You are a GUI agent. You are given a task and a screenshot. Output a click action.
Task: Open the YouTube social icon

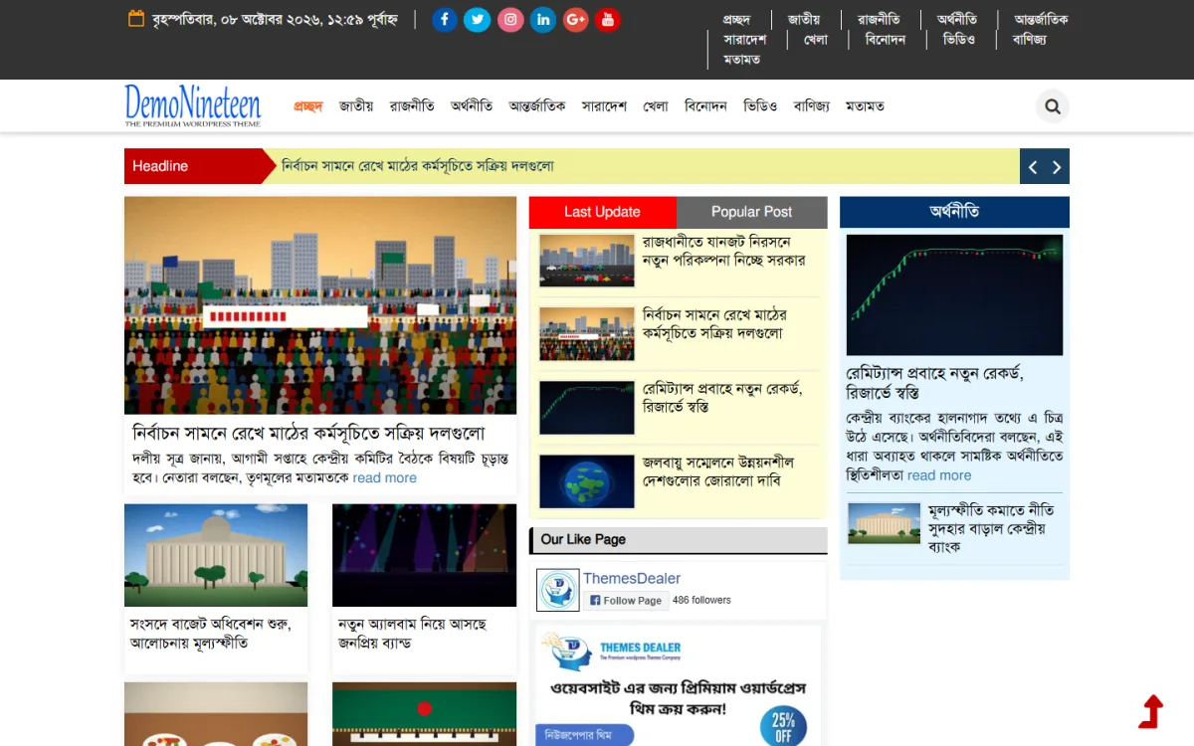[608, 20]
